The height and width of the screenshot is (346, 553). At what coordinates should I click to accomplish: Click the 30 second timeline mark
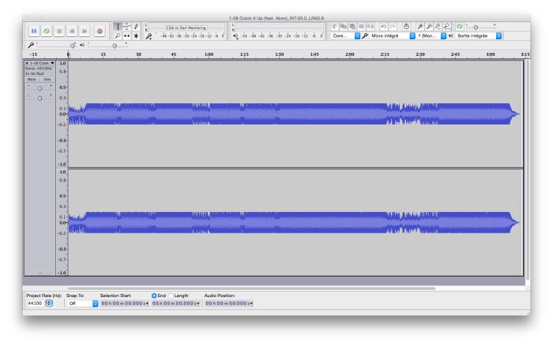click(x=138, y=54)
